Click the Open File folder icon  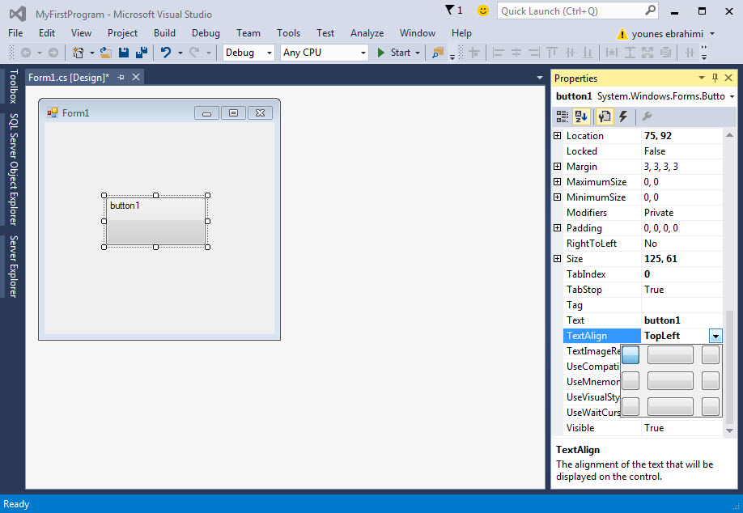[x=106, y=53]
